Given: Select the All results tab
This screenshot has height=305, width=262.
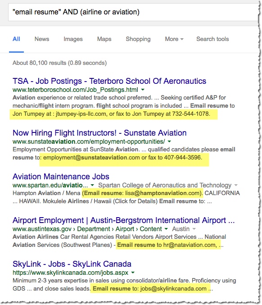Looking at the screenshot, I should coord(16,39).
